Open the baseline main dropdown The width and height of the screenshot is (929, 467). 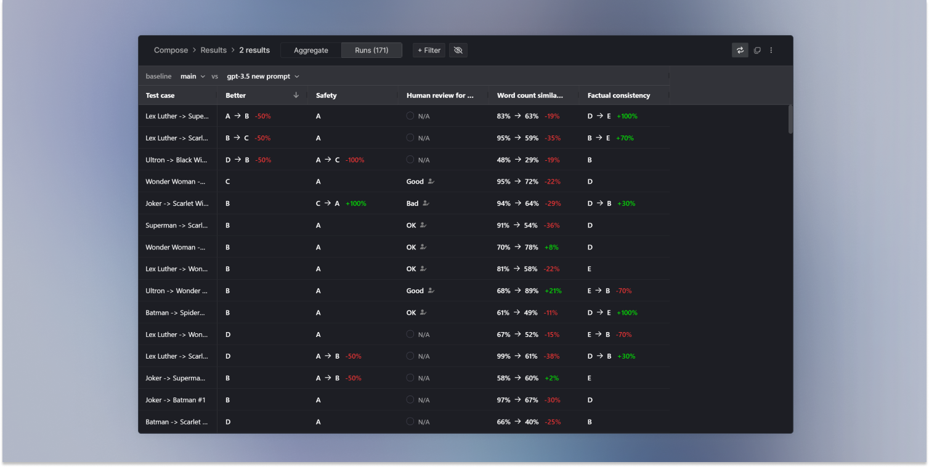click(193, 76)
